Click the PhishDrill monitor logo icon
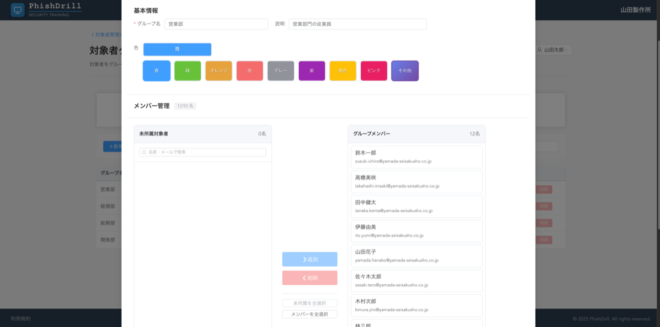The height and width of the screenshot is (327, 660). point(18,10)
